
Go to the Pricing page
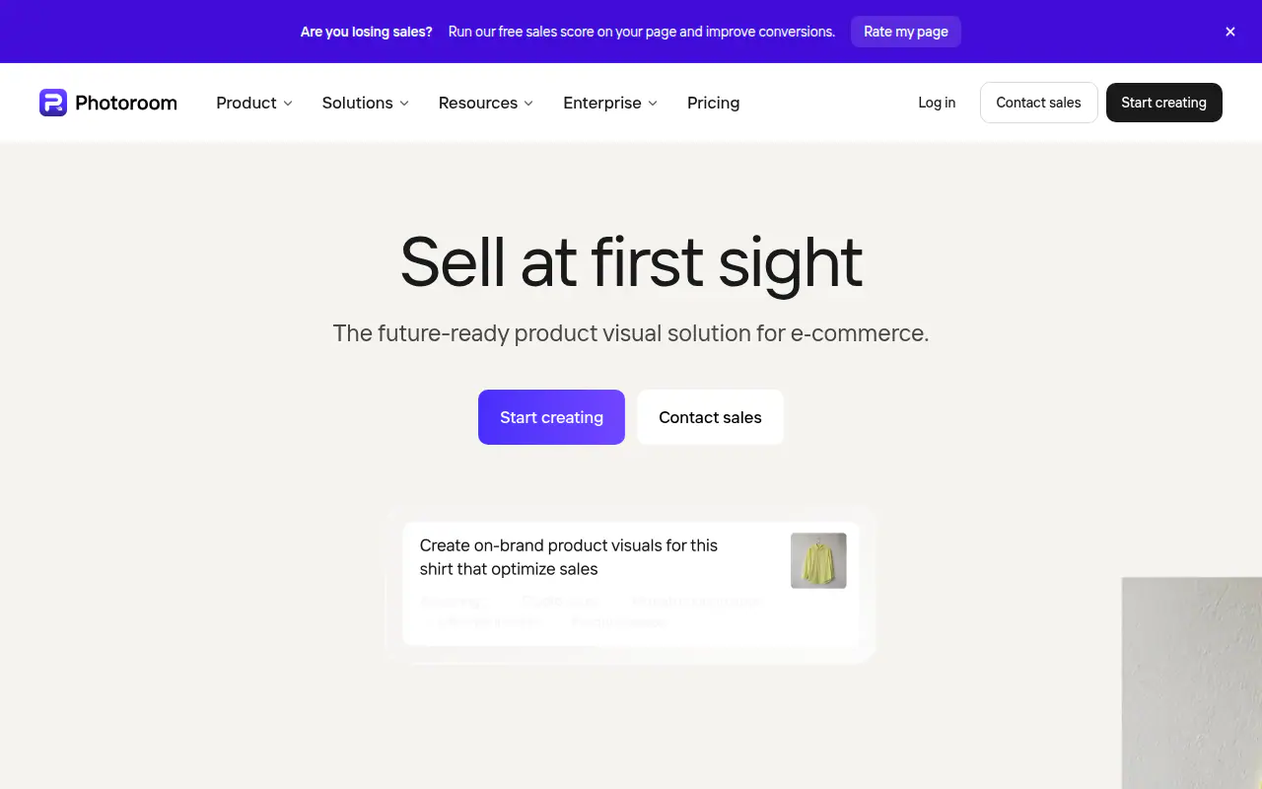(x=714, y=103)
